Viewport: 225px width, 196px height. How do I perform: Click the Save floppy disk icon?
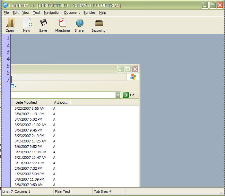43,22
